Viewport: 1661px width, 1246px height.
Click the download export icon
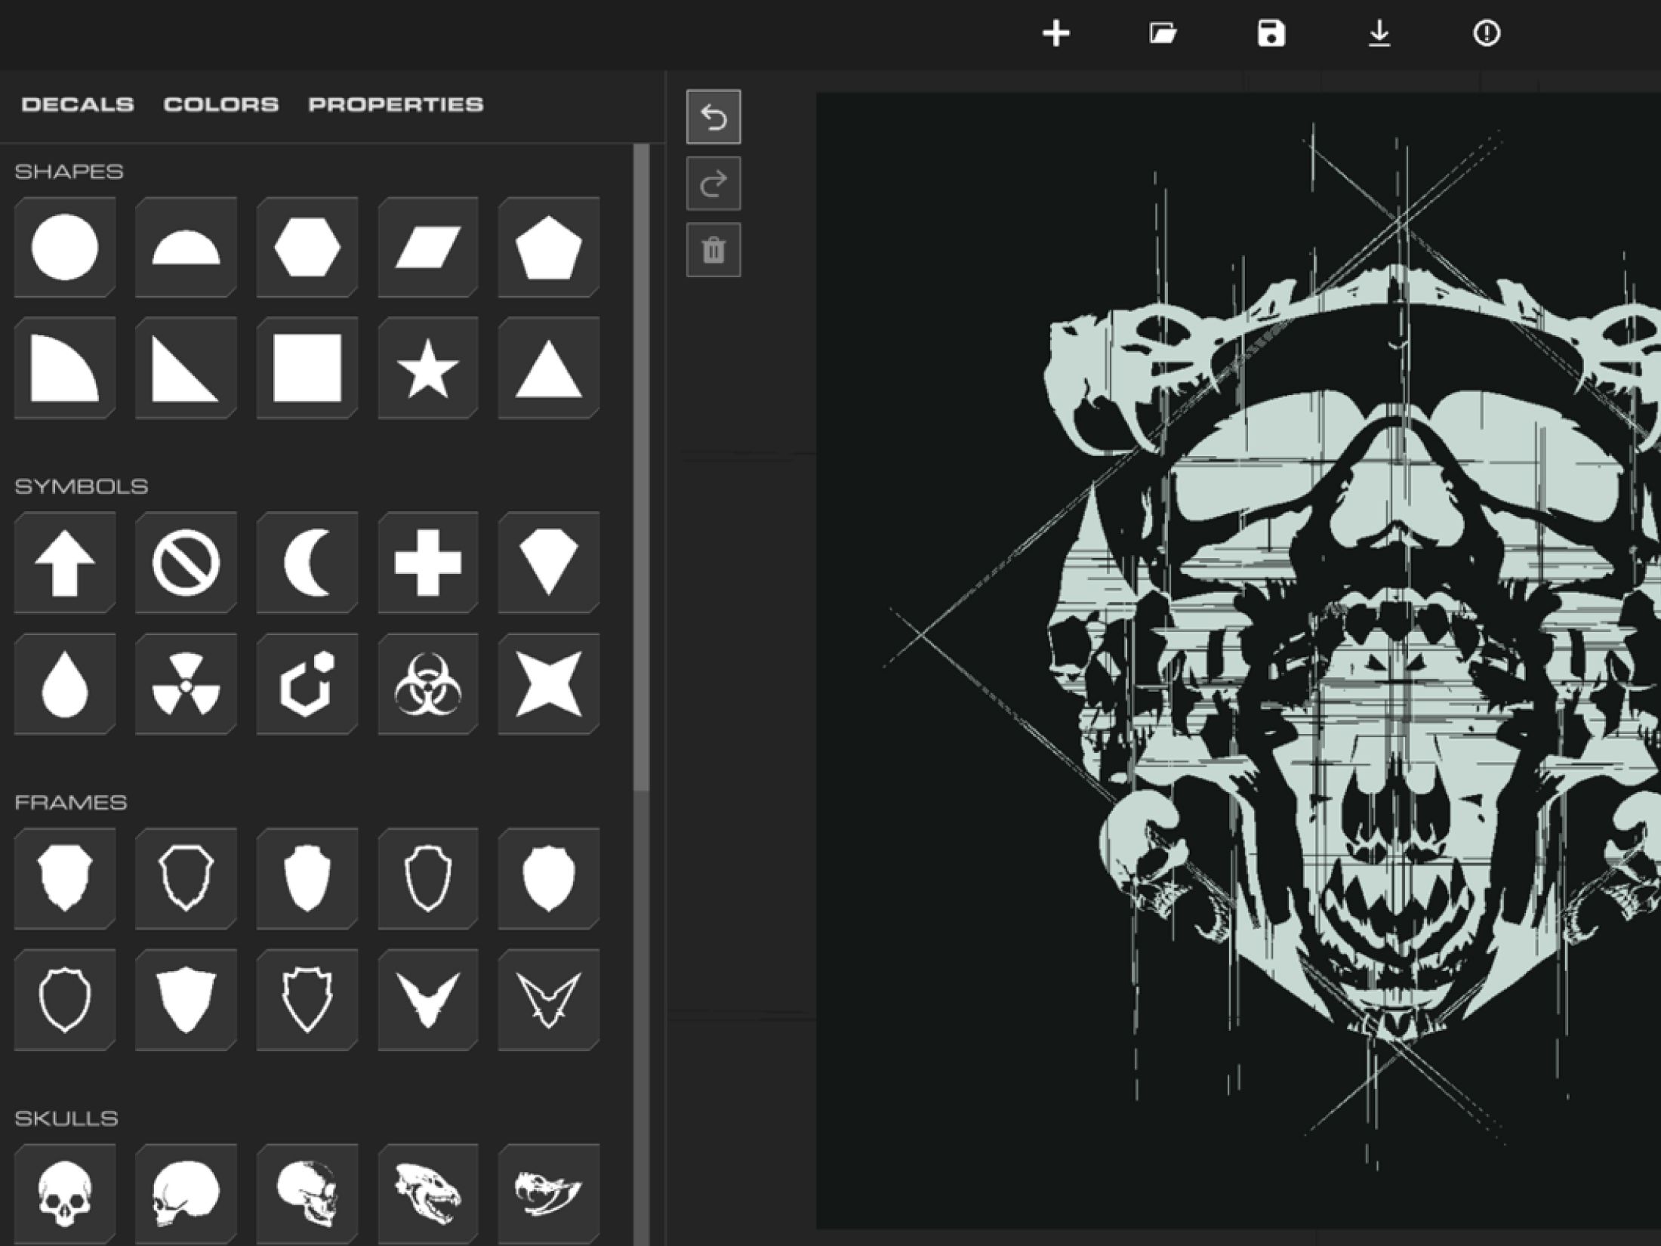(x=1379, y=34)
